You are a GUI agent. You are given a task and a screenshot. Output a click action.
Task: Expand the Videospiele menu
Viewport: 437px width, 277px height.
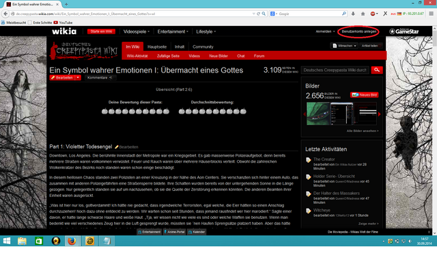(x=137, y=31)
